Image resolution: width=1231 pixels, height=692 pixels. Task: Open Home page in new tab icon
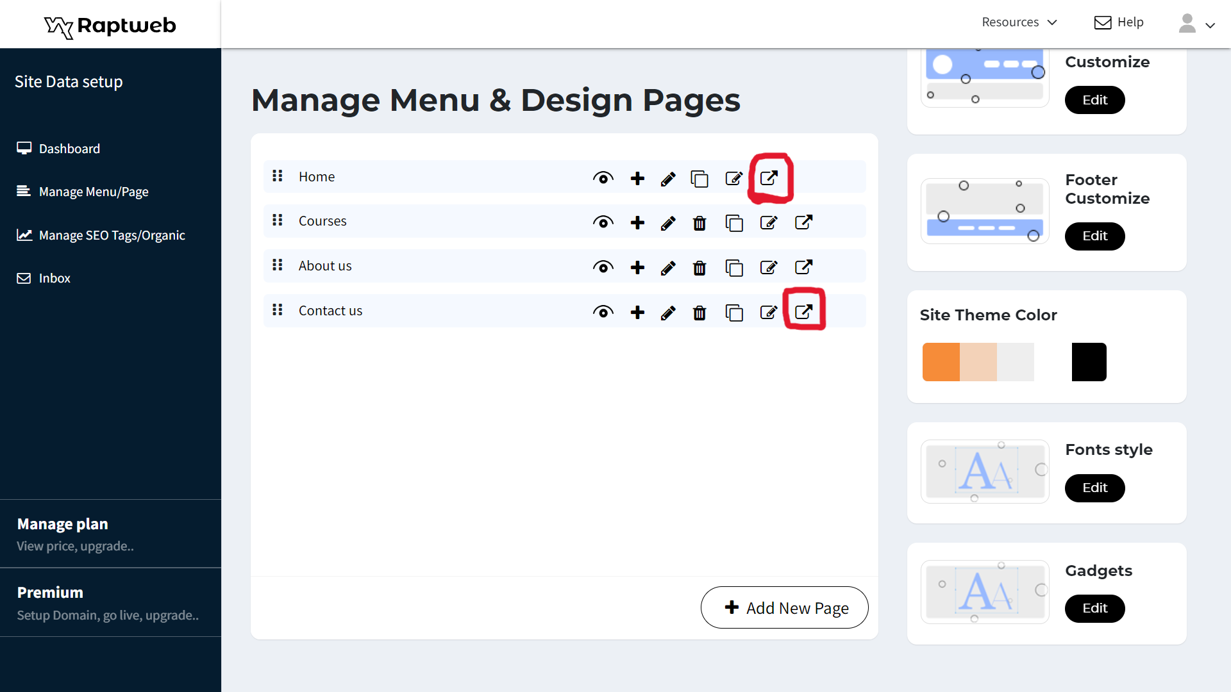click(769, 178)
